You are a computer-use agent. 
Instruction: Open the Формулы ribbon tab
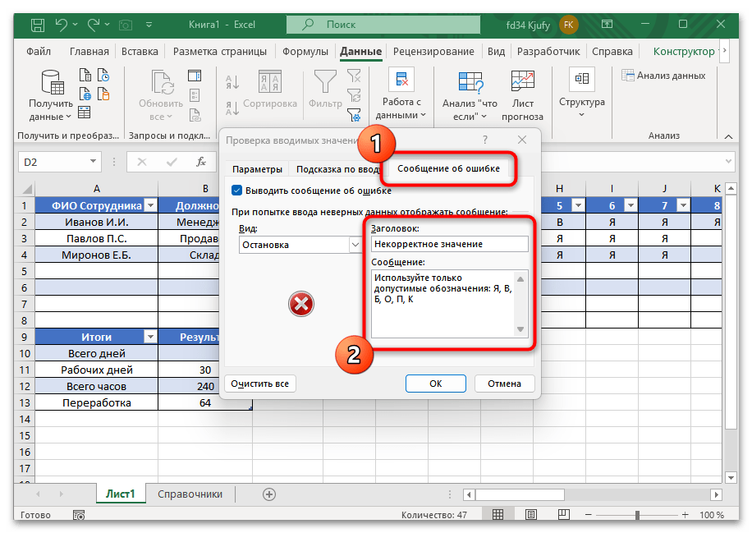(305, 51)
